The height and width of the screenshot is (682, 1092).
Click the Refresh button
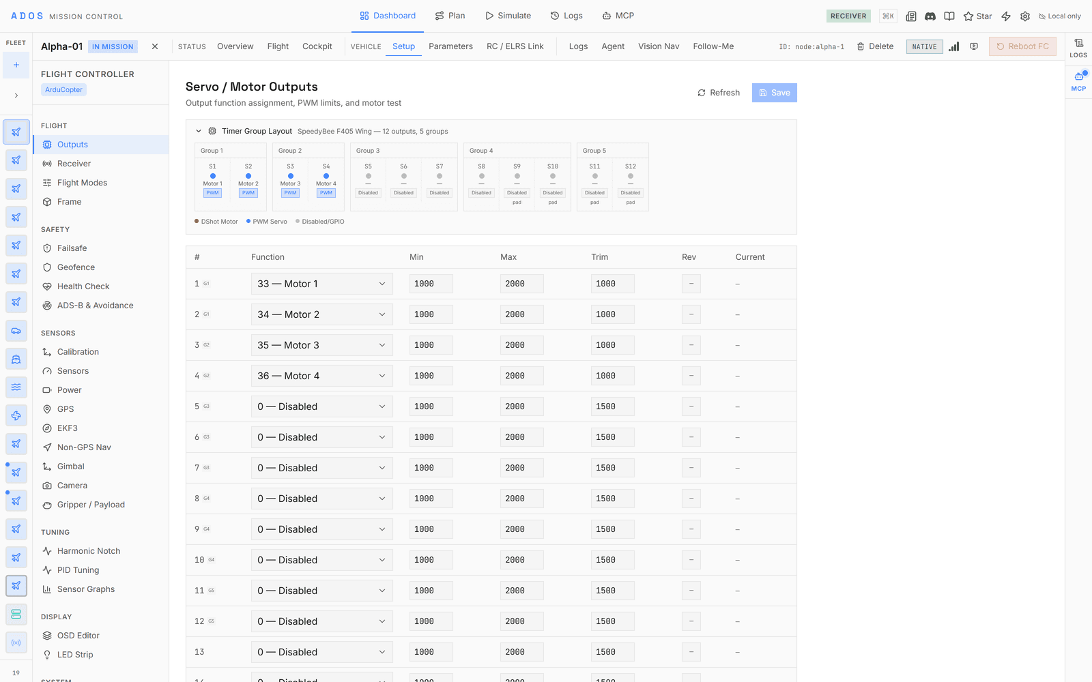tap(719, 93)
